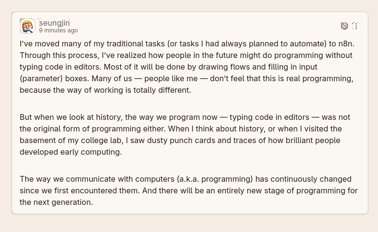Click the globe visibility icon on the post
The height and width of the screenshot is (232, 378).
coord(344,26)
